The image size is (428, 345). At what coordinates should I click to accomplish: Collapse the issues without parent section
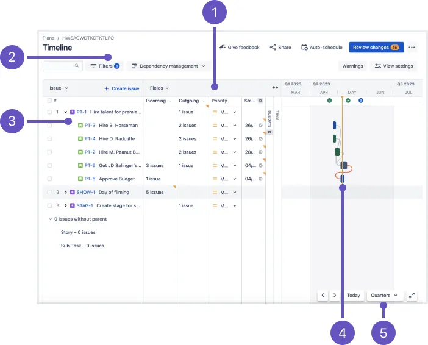[50, 219]
